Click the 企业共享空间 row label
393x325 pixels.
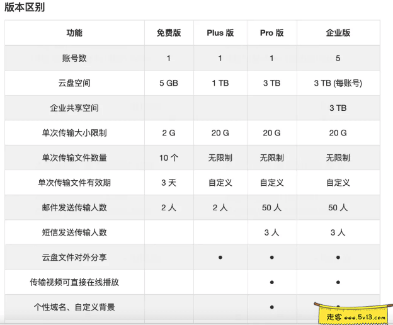tap(74, 108)
